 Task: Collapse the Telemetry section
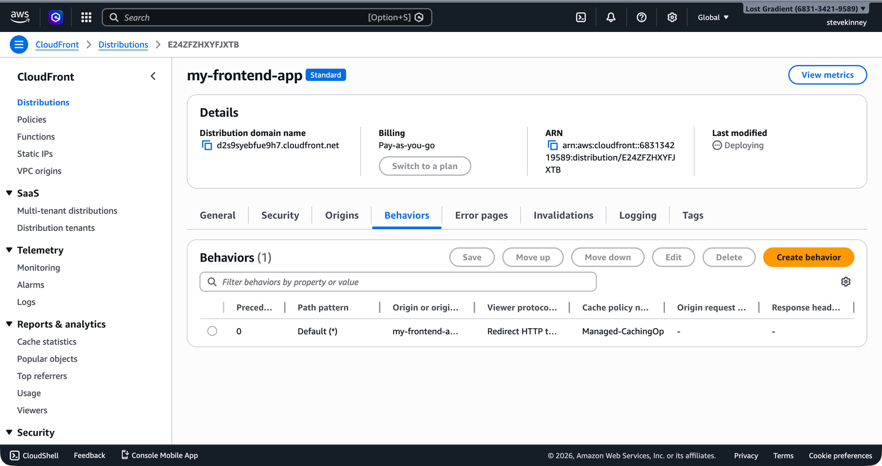(x=9, y=250)
